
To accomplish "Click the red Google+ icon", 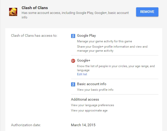I will (73, 61).
